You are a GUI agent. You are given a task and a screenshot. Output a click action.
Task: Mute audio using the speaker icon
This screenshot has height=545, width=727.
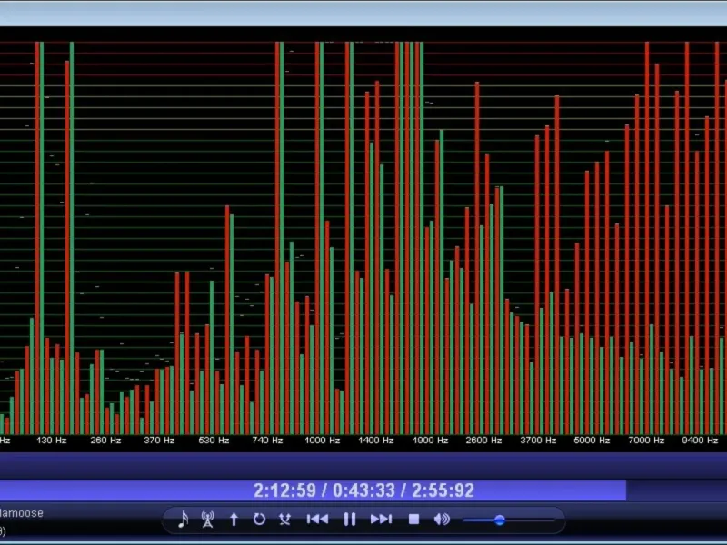[442, 520]
